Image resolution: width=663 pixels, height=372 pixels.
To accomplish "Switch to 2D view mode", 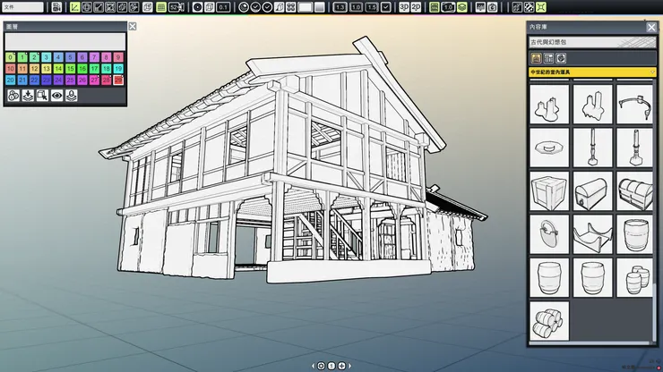I will point(417,7).
